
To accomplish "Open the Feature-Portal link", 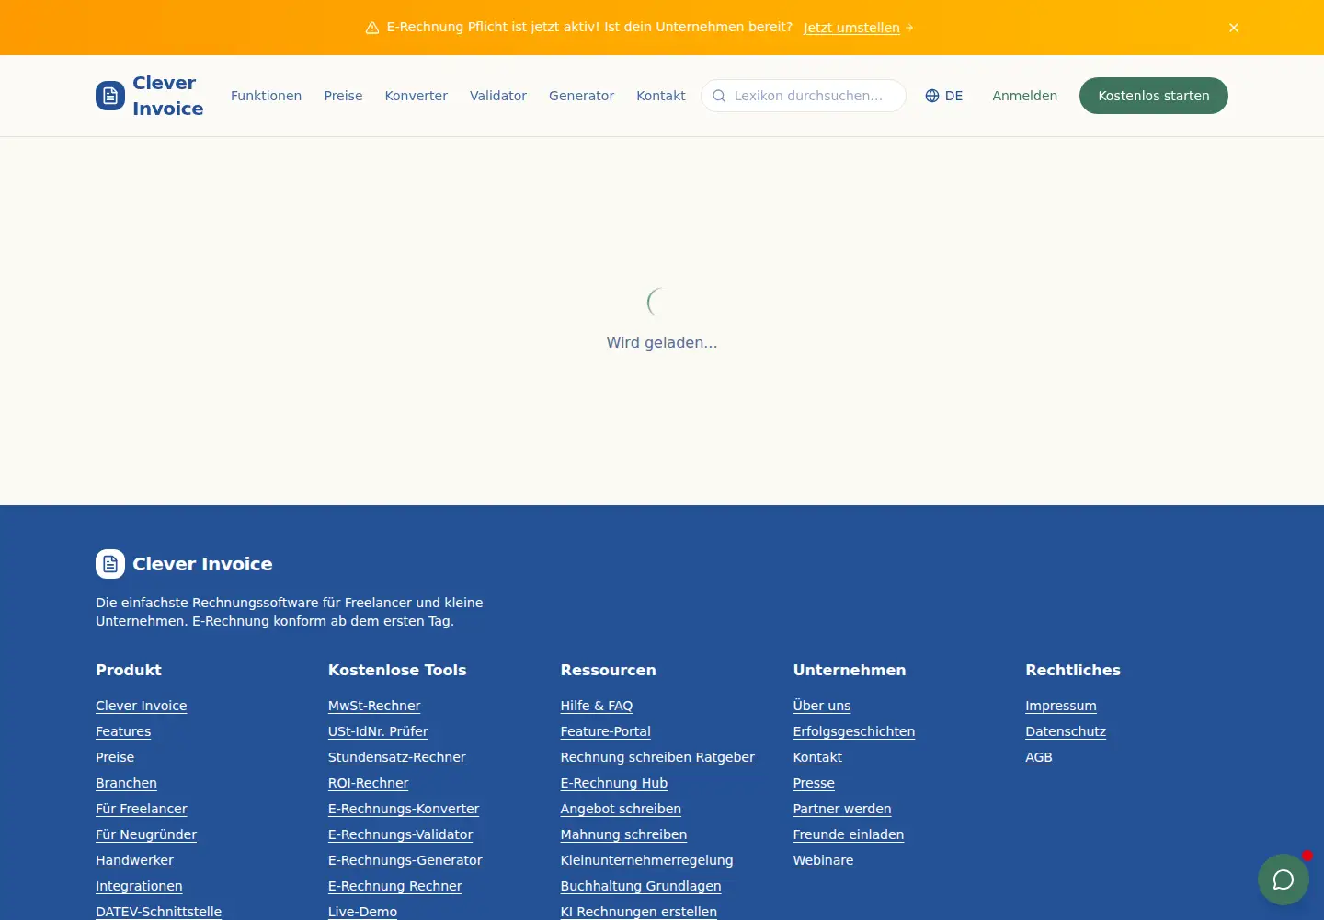I will coord(606,731).
